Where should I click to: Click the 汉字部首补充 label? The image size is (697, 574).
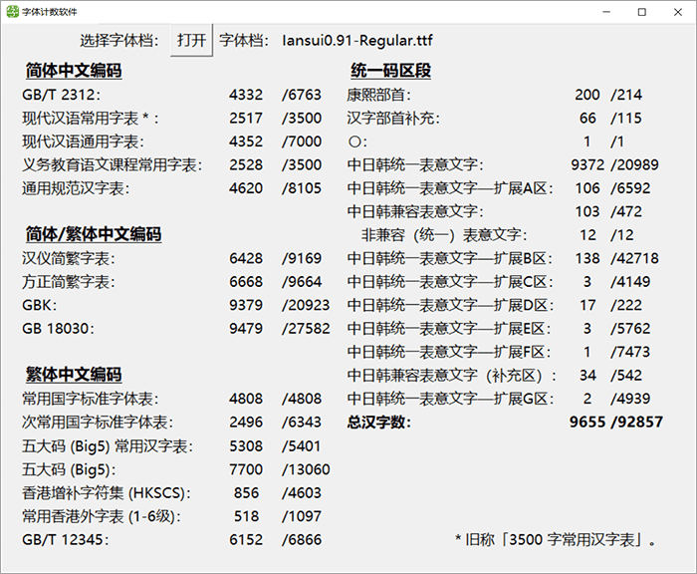393,119
